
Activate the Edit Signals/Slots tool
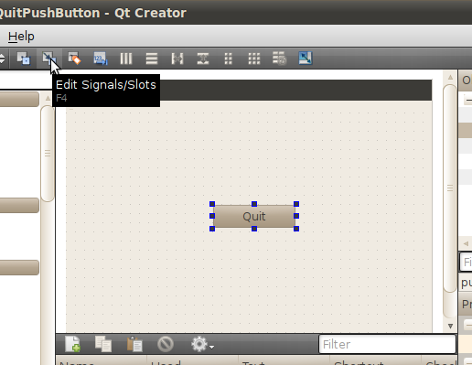point(48,59)
